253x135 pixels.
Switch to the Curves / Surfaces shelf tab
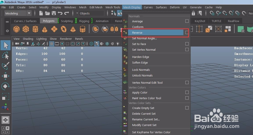tap(25, 21)
